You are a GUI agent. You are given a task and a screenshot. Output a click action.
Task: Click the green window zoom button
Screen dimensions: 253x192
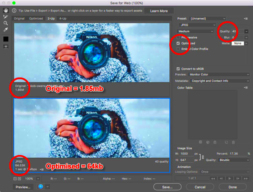pos(14,3)
